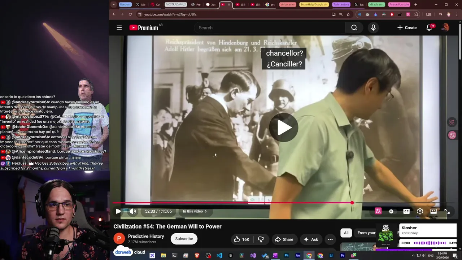This screenshot has width=462, height=260.
Task: Launch Lightroom from taskbar
Action: pyautogui.click(x=331, y=256)
